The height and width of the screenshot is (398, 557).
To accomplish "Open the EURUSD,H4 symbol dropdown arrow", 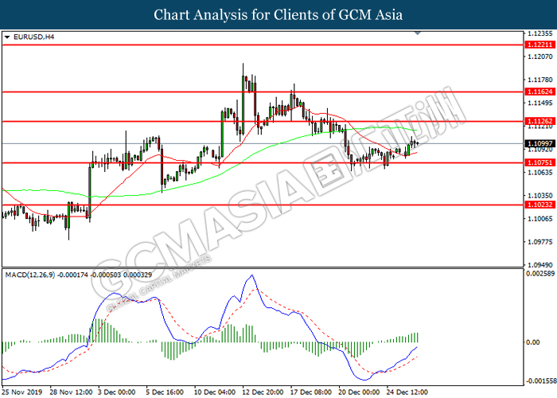I will coord(7,37).
